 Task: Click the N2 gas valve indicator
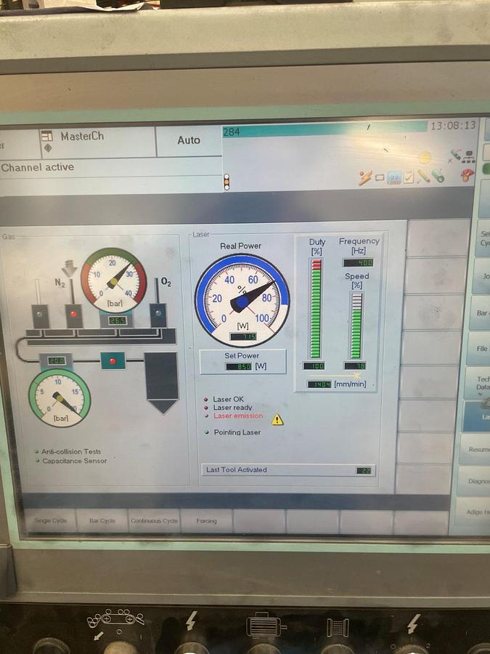pyautogui.click(x=73, y=315)
